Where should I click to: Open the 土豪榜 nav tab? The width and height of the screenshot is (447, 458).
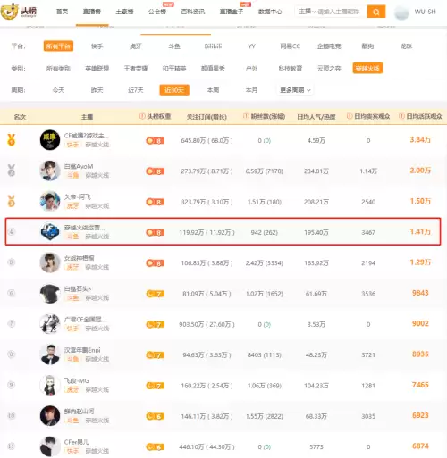(124, 12)
